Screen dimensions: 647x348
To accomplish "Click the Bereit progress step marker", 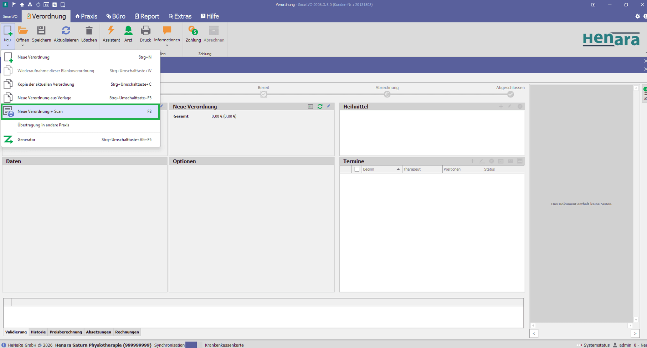I will 264,94.
